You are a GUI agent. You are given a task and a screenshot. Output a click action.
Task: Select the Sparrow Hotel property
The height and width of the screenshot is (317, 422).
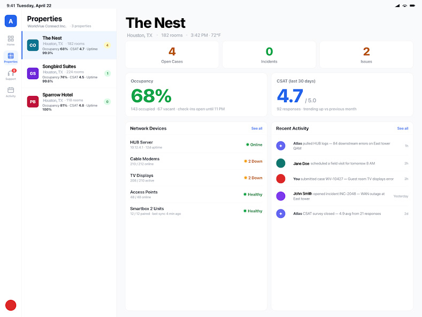pos(69,102)
